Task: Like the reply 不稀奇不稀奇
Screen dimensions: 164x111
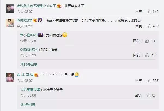Action: click(x=151, y=95)
